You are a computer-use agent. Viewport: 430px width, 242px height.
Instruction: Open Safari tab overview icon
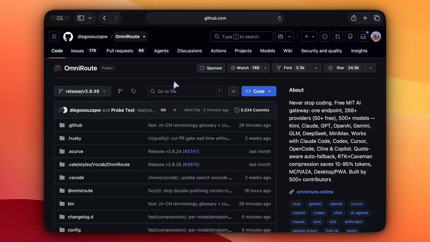pyautogui.click(x=377, y=18)
